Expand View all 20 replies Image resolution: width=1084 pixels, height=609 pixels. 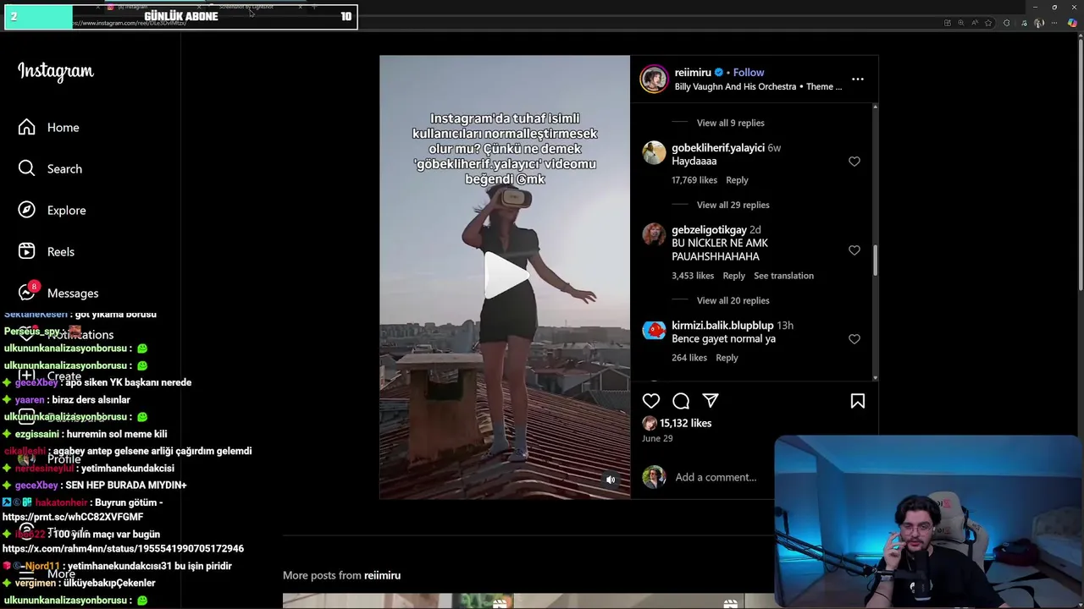(x=733, y=300)
